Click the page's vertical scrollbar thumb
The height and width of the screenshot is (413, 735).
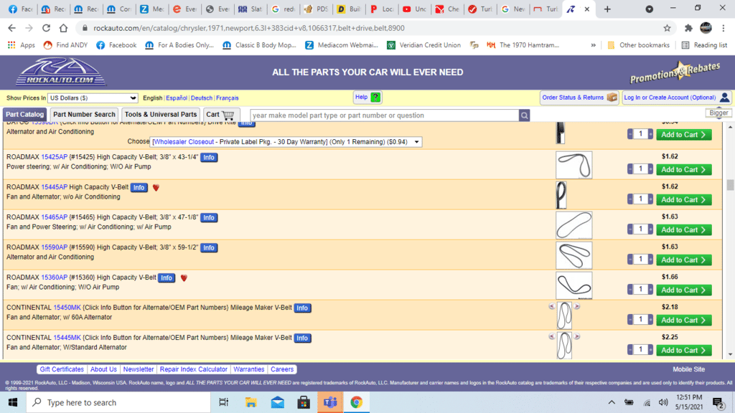pyautogui.click(x=730, y=185)
